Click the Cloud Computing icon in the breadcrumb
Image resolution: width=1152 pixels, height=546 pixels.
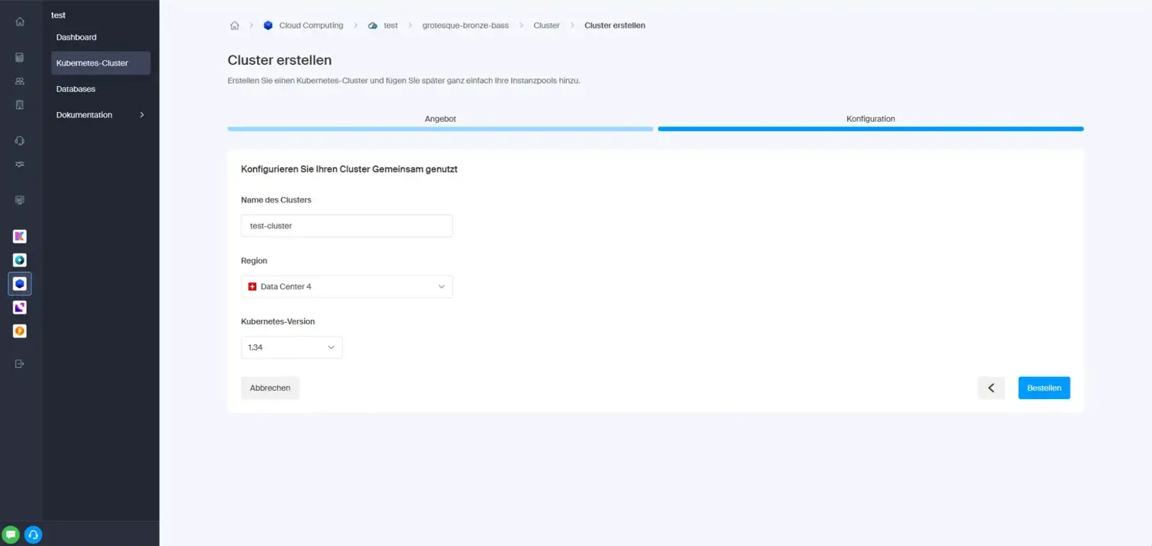[x=268, y=25]
